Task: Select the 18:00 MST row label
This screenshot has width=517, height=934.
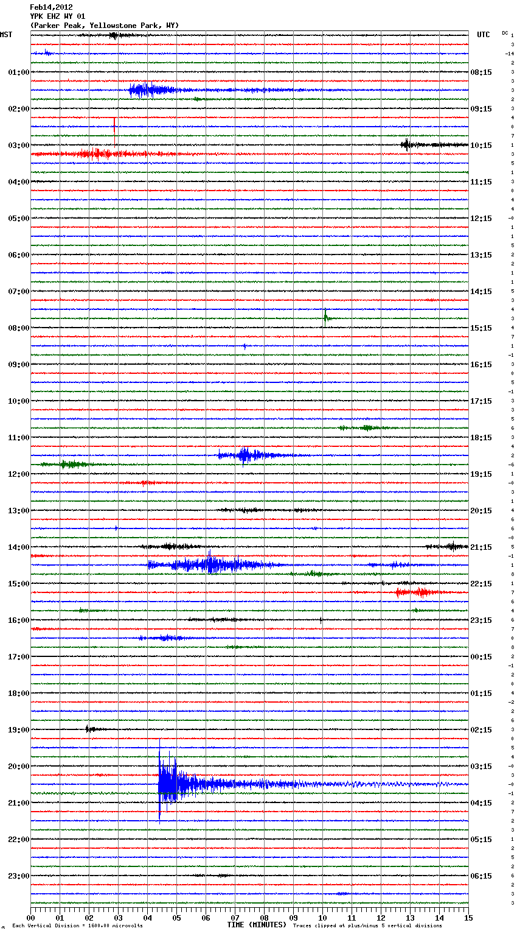Action: coord(19,693)
